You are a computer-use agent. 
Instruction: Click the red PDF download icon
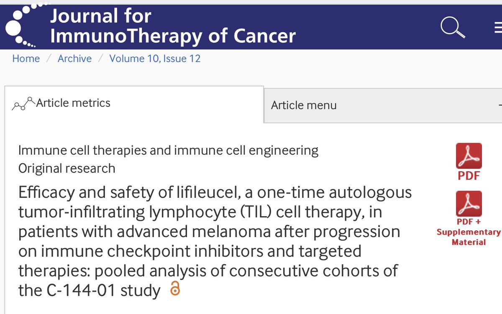click(469, 156)
